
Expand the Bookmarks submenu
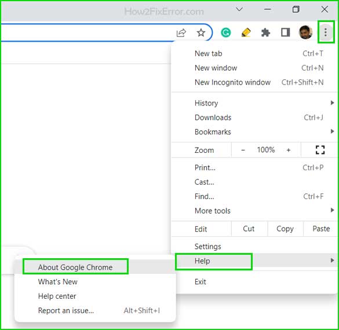tap(254, 132)
